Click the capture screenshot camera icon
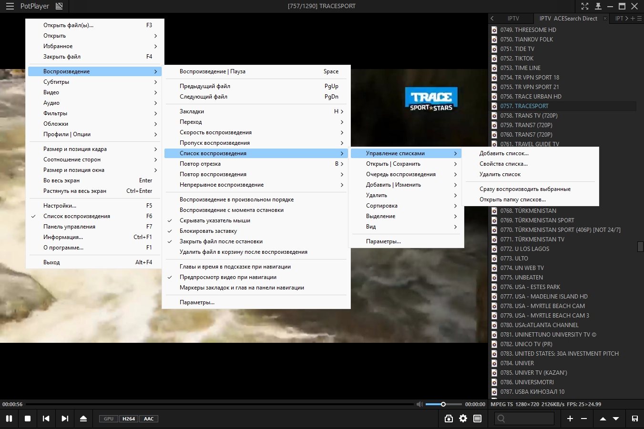The image size is (644, 429). tap(449, 419)
